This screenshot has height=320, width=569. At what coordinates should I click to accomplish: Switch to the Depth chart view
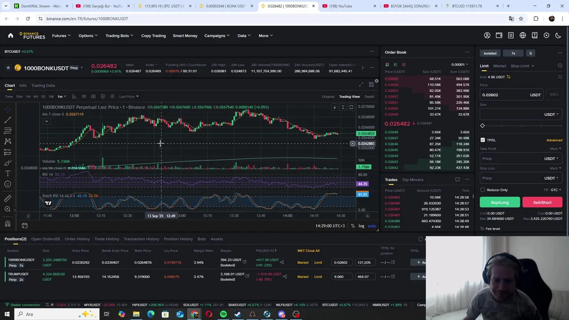pos(369,96)
